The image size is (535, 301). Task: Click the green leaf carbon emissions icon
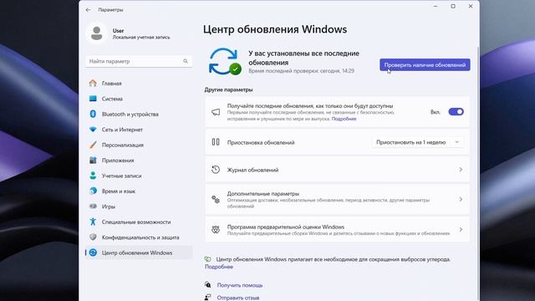(x=207, y=259)
